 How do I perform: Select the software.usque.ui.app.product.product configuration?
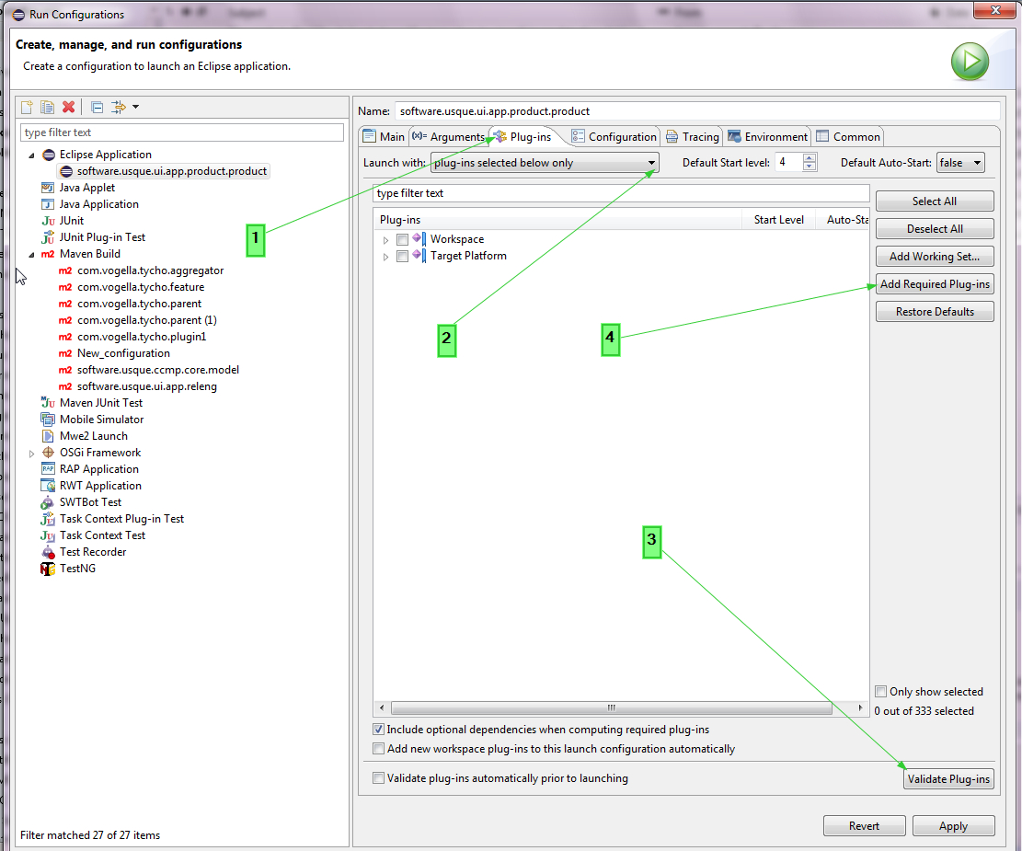(165, 171)
